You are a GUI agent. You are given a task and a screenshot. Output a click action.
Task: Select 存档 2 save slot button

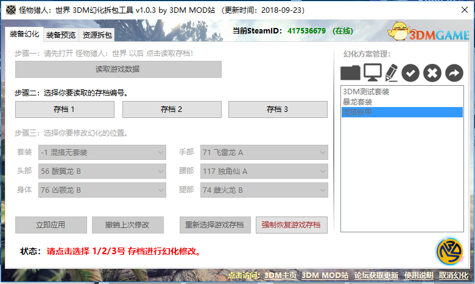(x=171, y=109)
